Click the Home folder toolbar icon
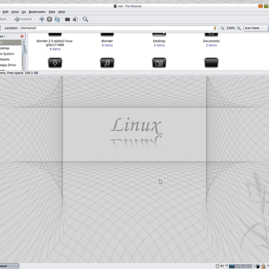 [67, 20]
